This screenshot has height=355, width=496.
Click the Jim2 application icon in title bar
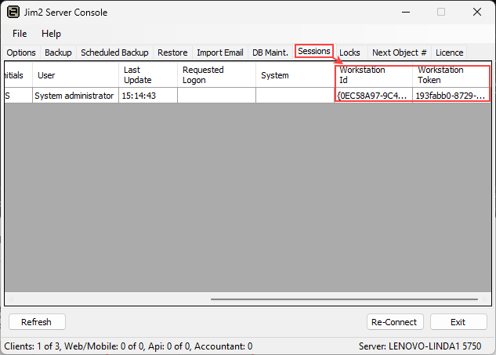[x=13, y=13]
